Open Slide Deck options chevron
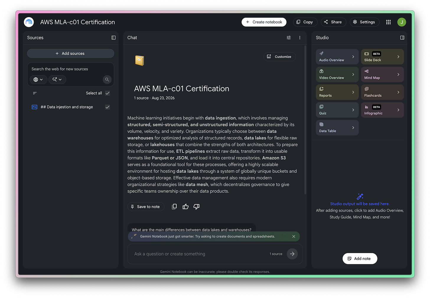This screenshot has height=298, width=430. click(x=398, y=57)
